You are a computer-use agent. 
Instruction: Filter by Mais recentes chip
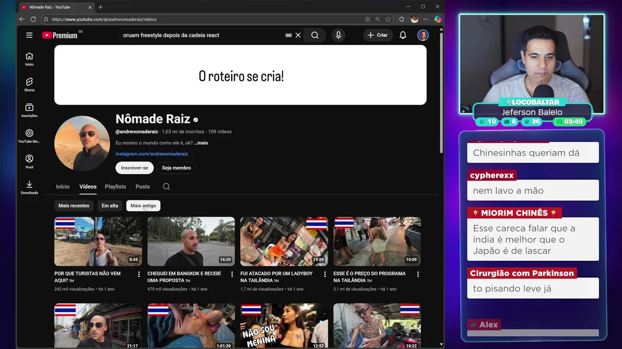(x=74, y=206)
